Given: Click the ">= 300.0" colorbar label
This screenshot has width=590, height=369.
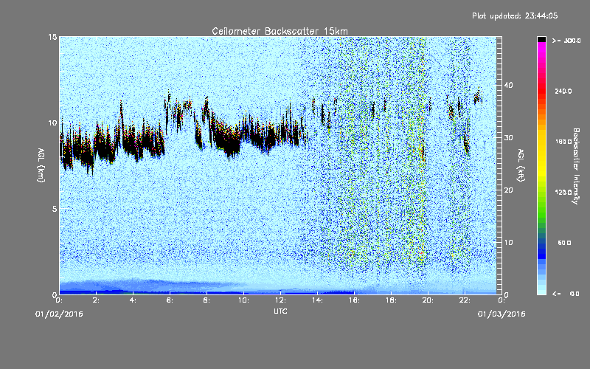Looking at the screenshot, I should click(x=566, y=41).
